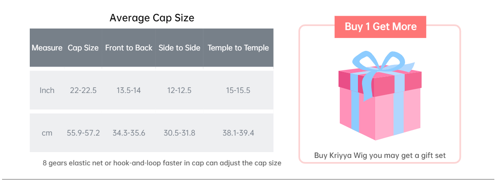This screenshot has width=496, height=186.
Task: Select the 12-12.5 side to side value
Action: coord(179,90)
